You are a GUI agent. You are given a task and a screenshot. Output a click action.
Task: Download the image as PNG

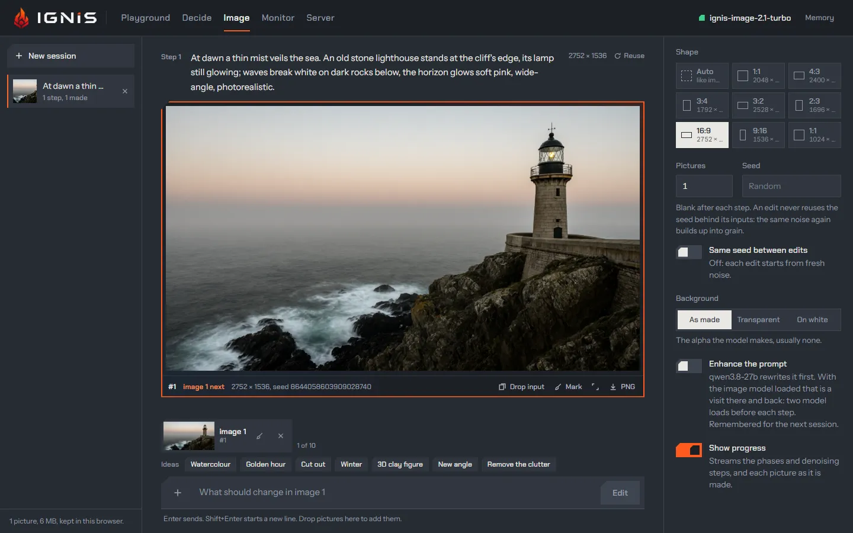pos(623,387)
